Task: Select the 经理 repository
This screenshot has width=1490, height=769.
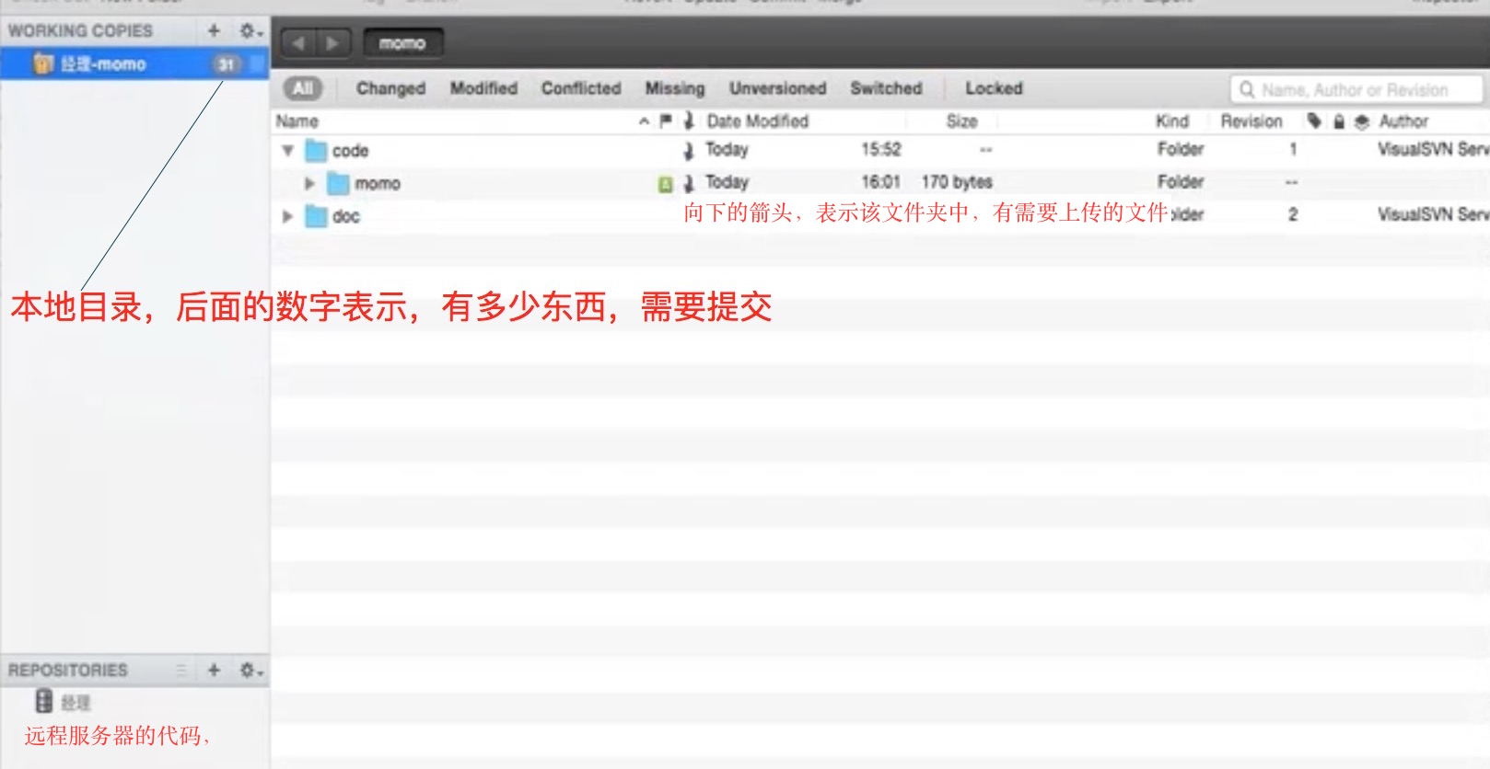Action: (x=76, y=703)
